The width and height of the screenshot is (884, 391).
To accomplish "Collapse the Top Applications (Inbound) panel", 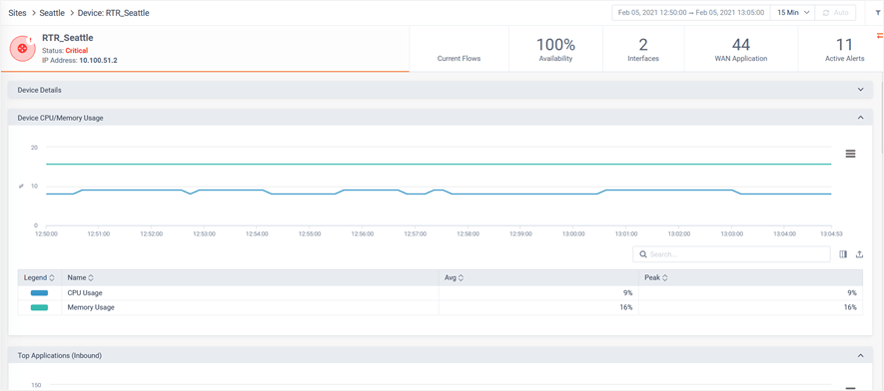I will click(x=860, y=355).
